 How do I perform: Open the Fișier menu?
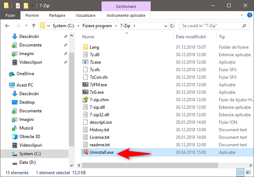(10, 15)
